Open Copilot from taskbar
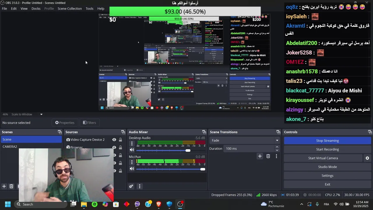 click(105, 204)
